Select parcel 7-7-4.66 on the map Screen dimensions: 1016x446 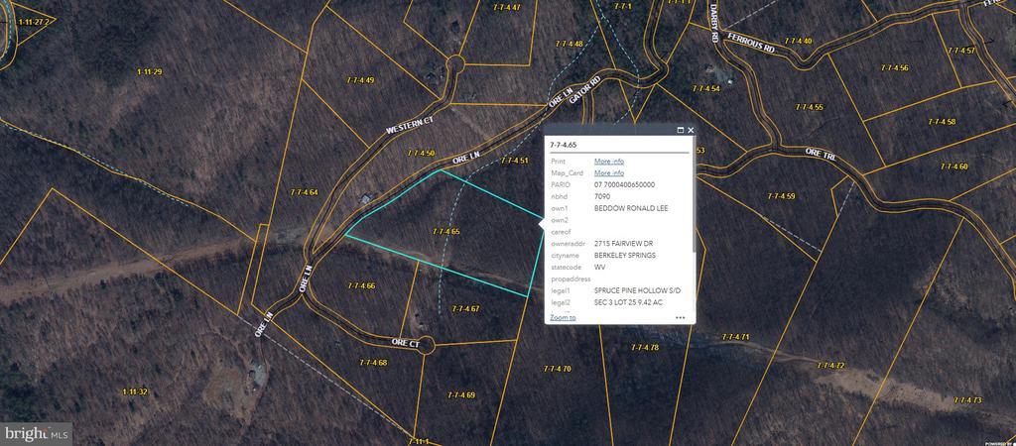coord(361,285)
